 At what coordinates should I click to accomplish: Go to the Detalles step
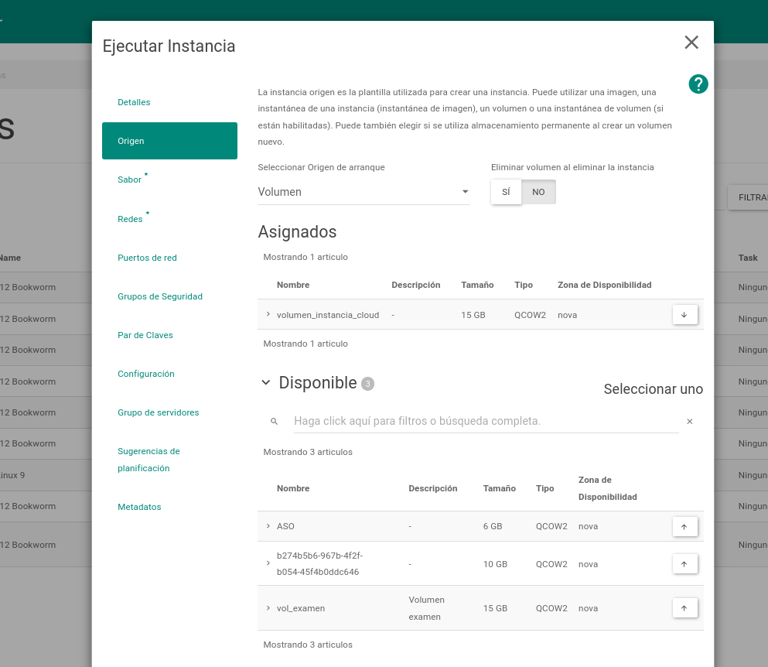click(x=134, y=102)
